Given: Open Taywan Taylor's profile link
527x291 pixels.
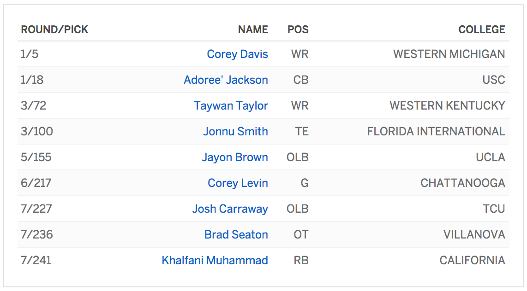Looking at the screenshot, I should (x=231, y=106).
